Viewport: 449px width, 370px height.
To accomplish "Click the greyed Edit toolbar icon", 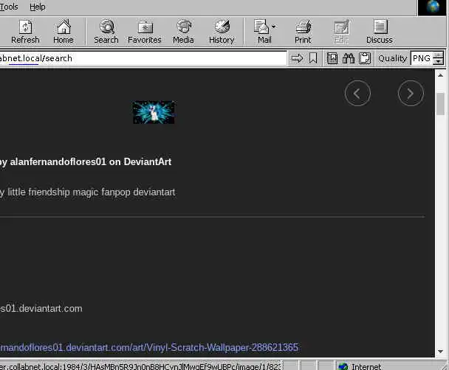I will coord(342,32).
